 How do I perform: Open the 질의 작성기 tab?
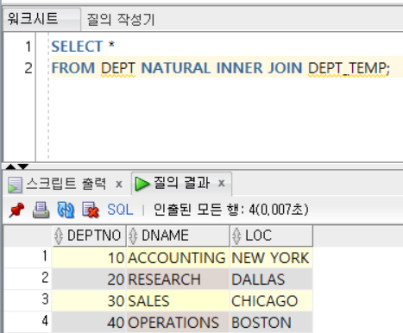click(121, 20)
